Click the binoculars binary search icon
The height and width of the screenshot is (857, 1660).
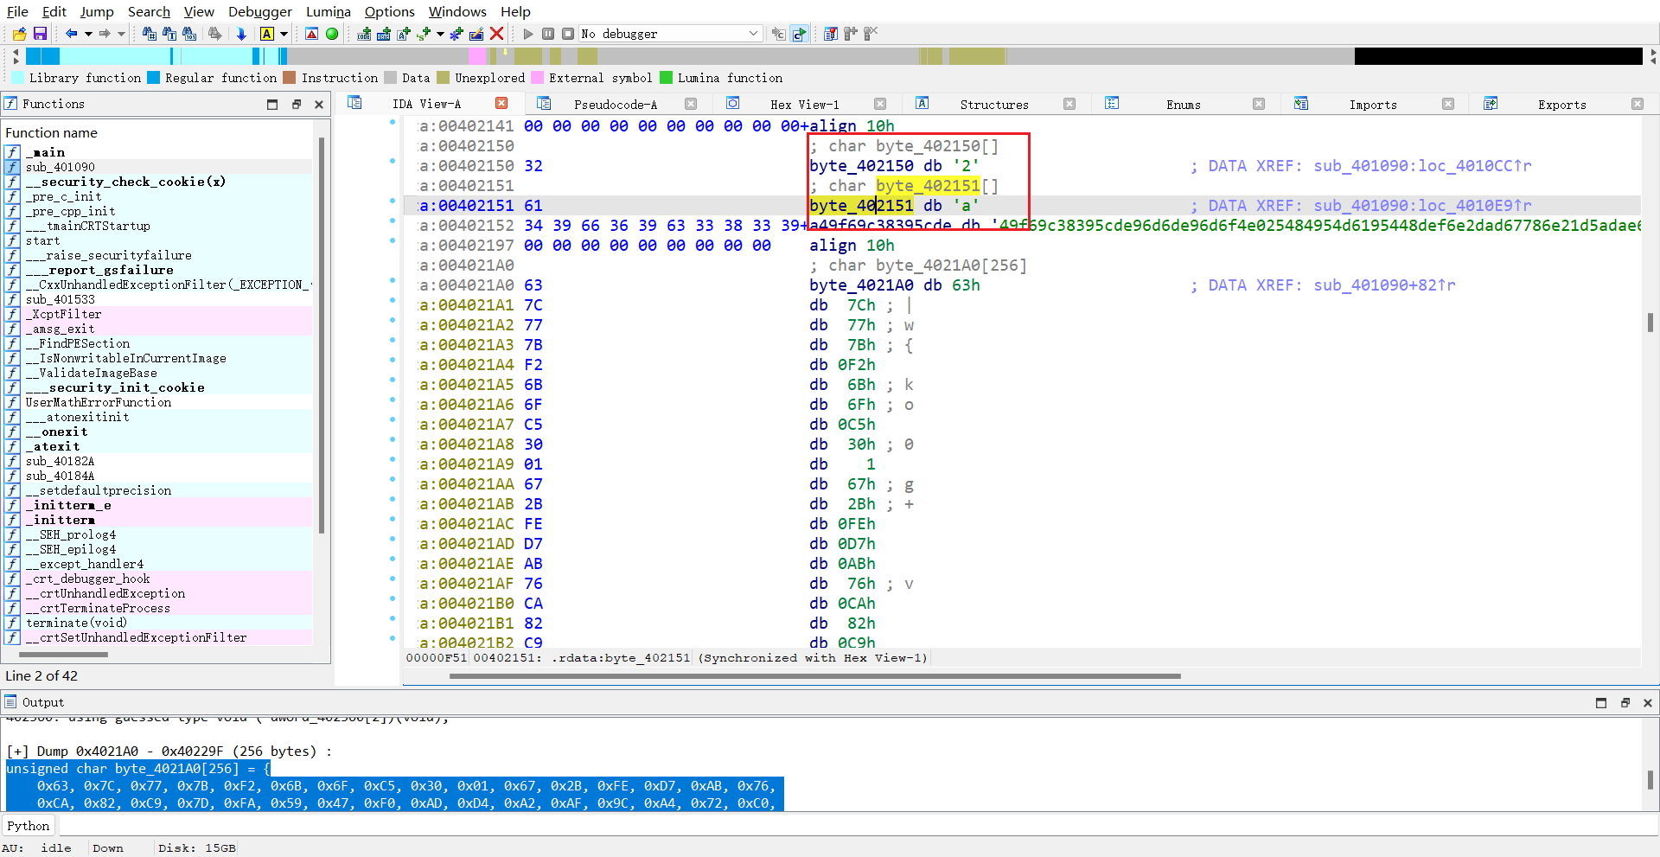tap(189, 34)
